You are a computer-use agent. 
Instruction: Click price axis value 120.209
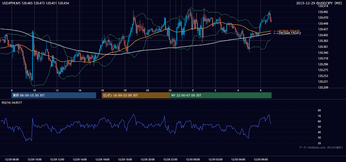[x=323, y=87]
